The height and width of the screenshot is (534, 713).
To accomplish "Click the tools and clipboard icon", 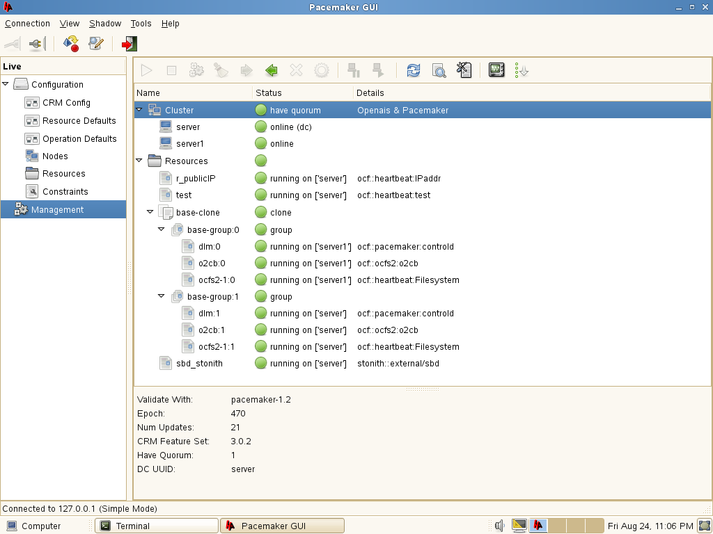I will tap(464, 70).
